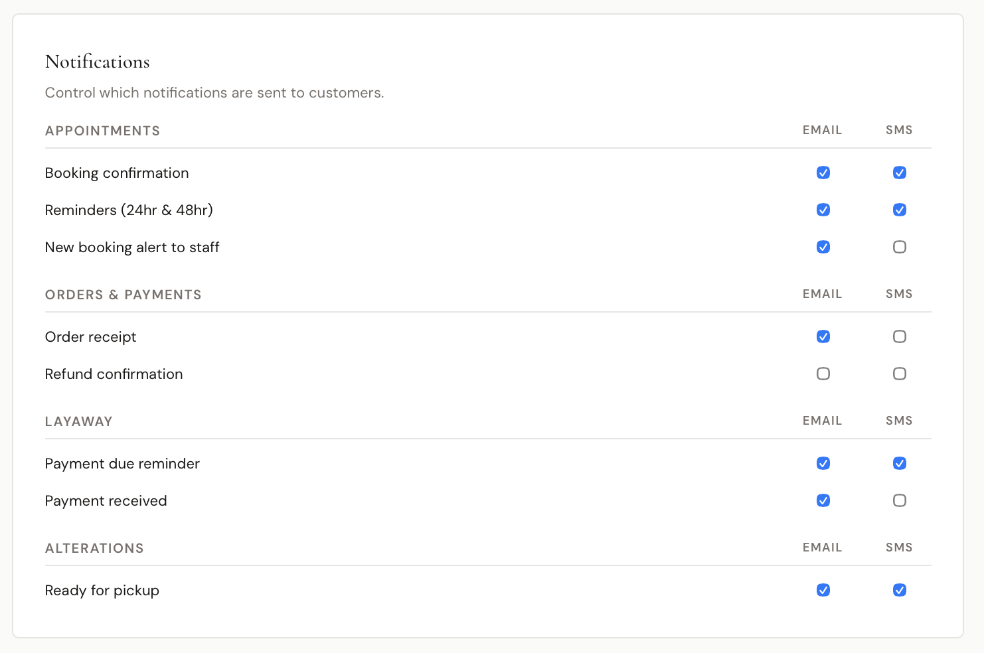Disable email for Booking confirmation
984x653 pixels.
coord(823,173)
